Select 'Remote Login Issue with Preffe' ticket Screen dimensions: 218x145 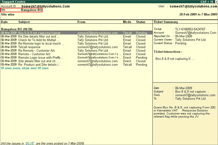(76, 57)
